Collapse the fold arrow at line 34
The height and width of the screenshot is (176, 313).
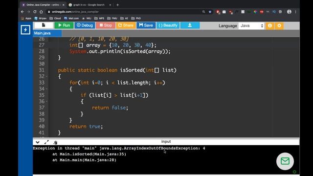pyautogui.click(x=46, y=89)
